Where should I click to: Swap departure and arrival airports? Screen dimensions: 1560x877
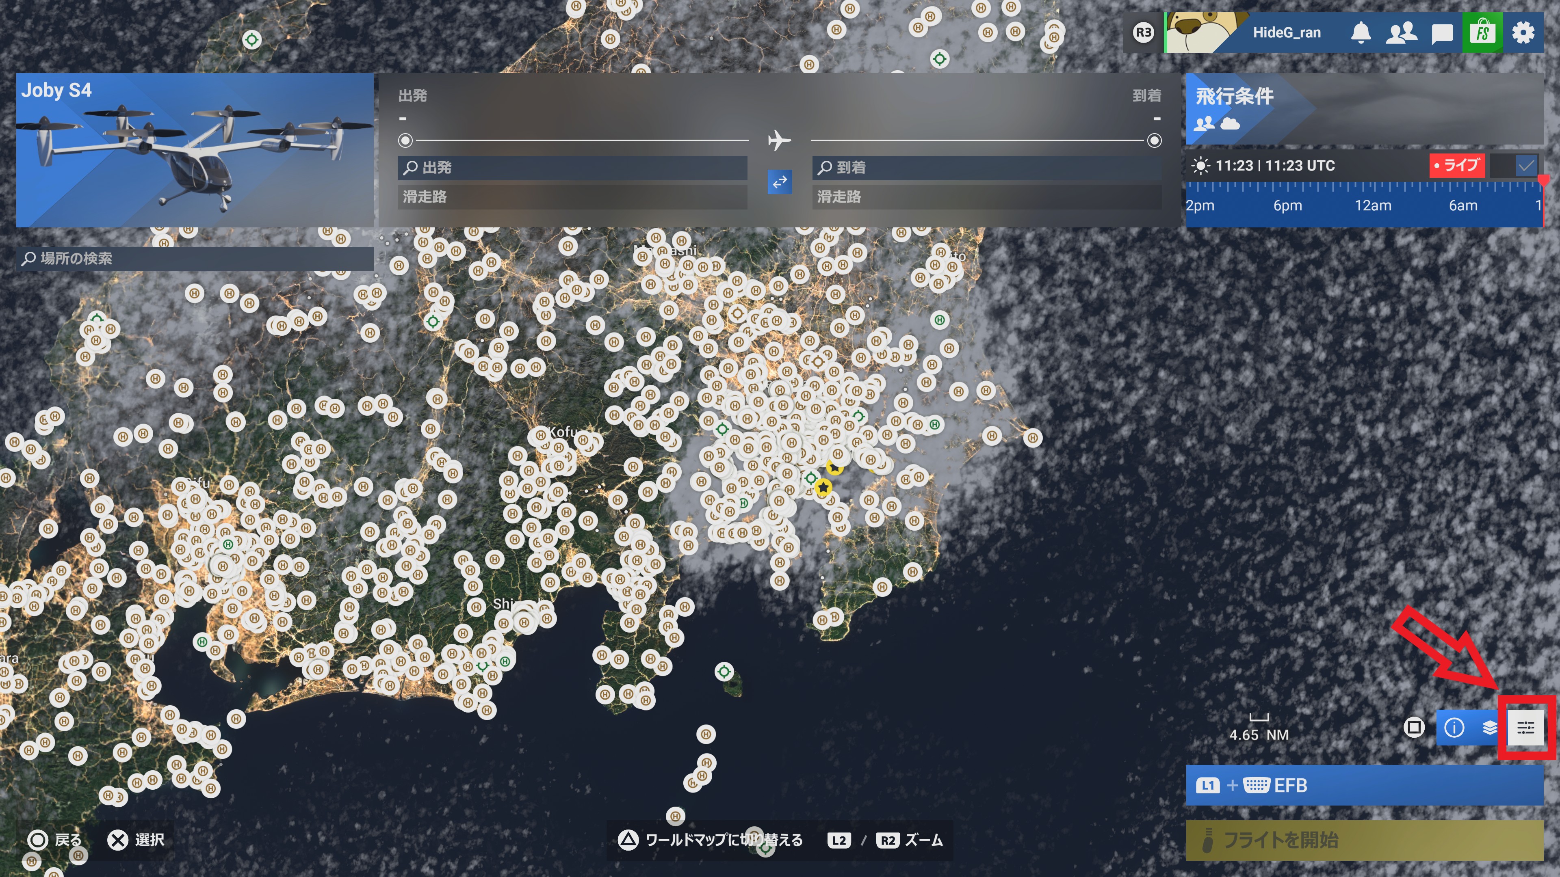(x=780, y=181)
